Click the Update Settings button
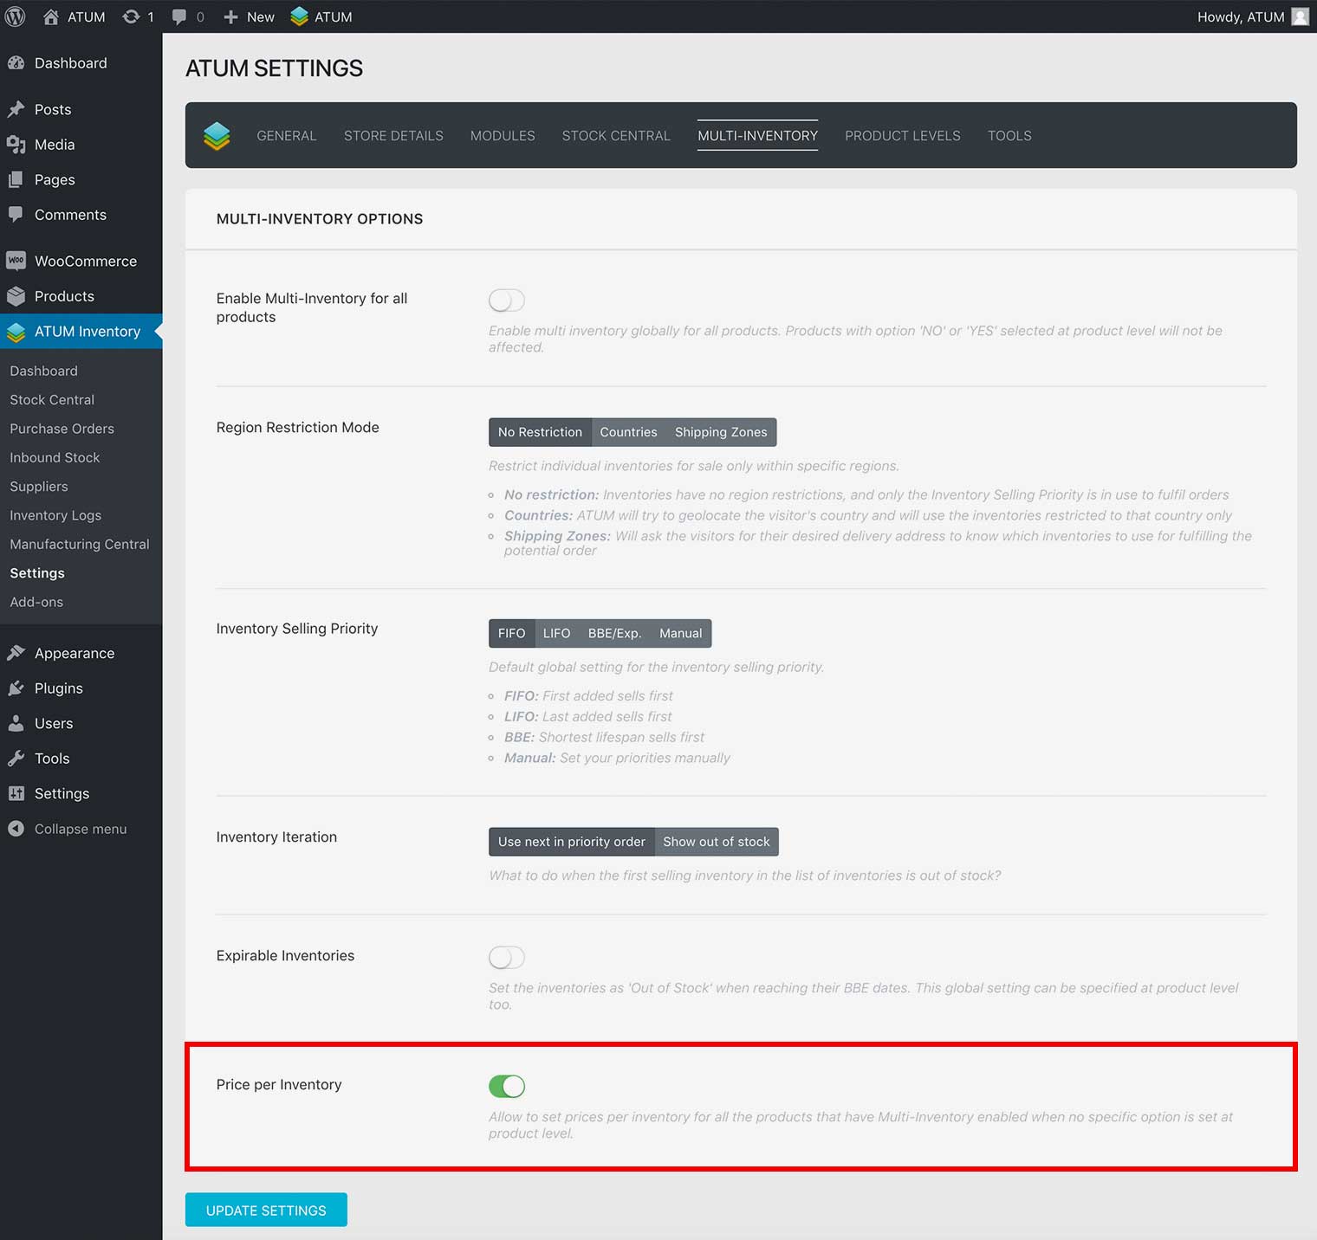 pos(266,1210)
